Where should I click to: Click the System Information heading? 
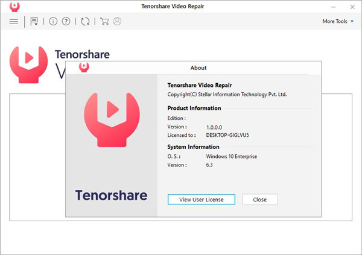193,147
